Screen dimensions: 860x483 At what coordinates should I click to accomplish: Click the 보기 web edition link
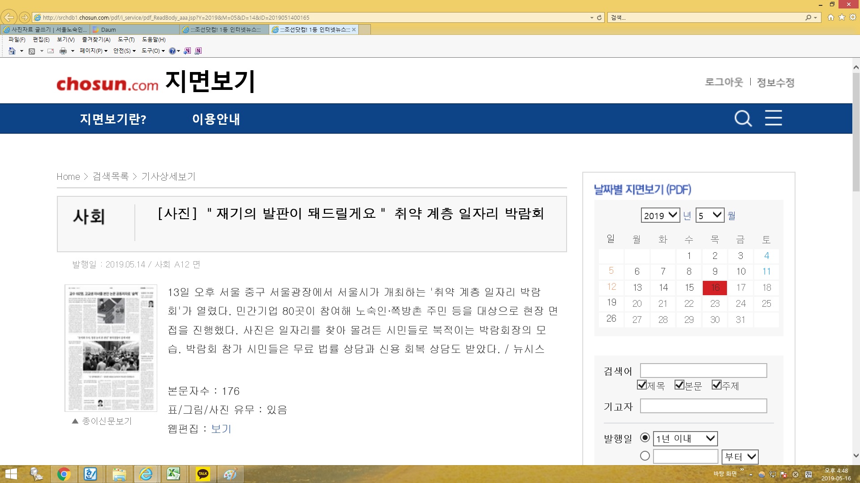[x=221, y=428]
